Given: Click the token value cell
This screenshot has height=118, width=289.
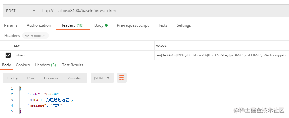Looking at the screenshot, I should tap(221, 55).
